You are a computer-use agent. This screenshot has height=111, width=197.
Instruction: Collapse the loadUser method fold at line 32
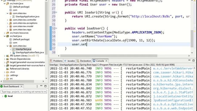(x=56, y=28)
